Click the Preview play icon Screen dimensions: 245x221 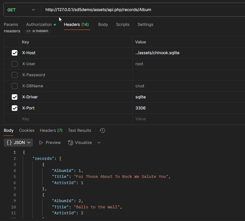click(41, 143)
